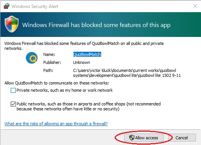This screenshot has width=201, height=145.
Task: Click the blocked features banner heading
Action: pyautogui.click(x=96, y=25)
